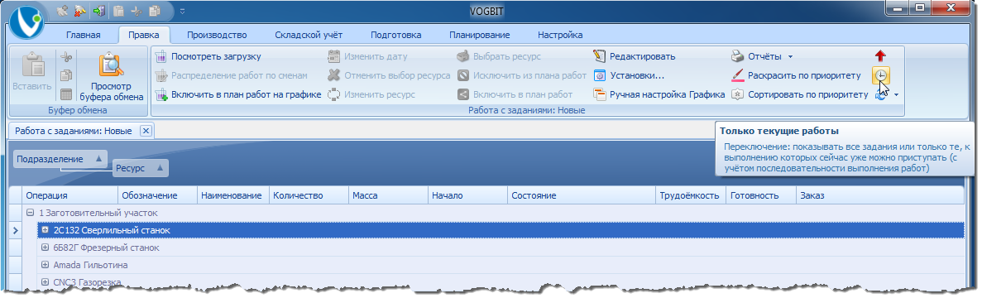Click Редактировать in the ribbon

coord(635,56)
